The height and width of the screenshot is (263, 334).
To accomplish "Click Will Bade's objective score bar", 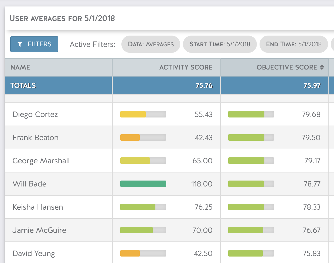I will click(251, 184).
